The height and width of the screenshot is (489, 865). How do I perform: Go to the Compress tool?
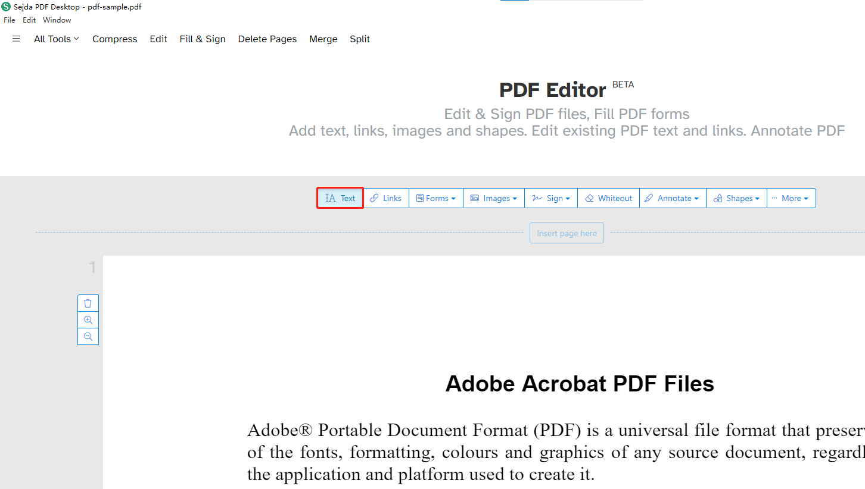click(115, 39)
